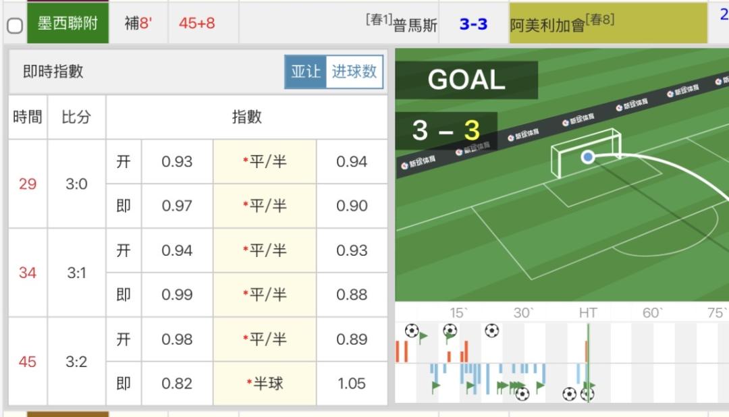Viewport: 729px width, 417px height.
Task: Open the 3-3 score link
Action: [473, 24]
